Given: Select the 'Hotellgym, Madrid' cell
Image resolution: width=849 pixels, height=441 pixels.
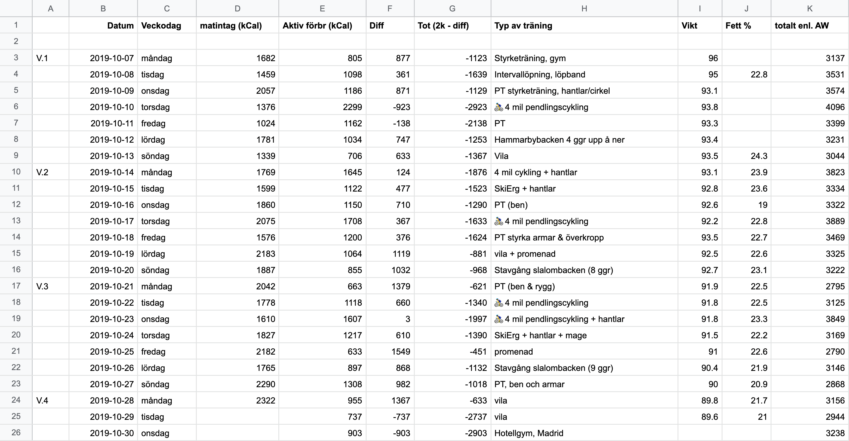Looking at the screenshot, I should [584, 433].
